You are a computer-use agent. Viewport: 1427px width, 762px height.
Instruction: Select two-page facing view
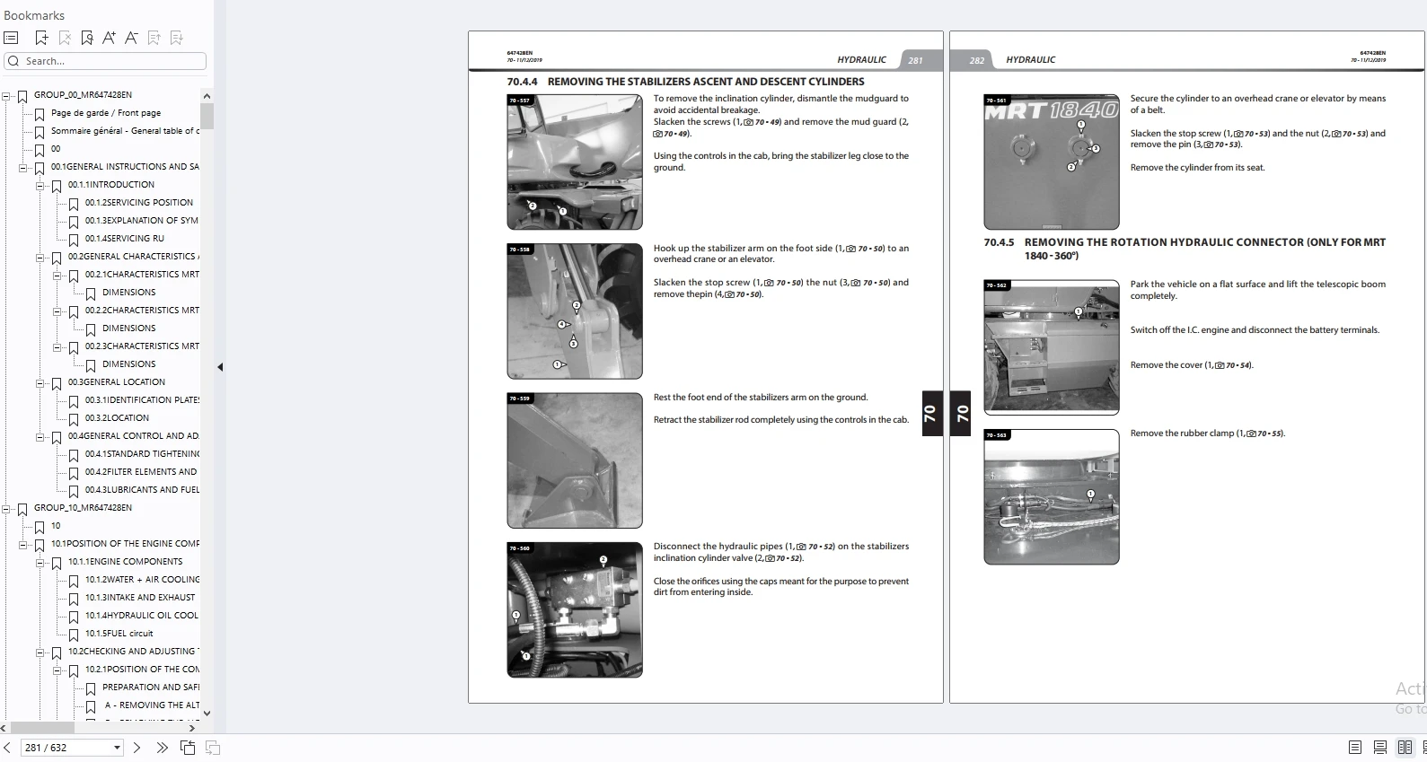coord(1405,748)
